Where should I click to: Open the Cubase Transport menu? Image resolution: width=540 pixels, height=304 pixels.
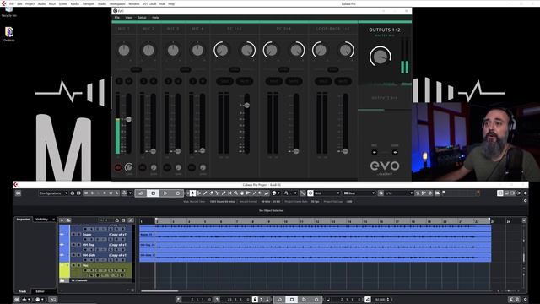point(88,3)
